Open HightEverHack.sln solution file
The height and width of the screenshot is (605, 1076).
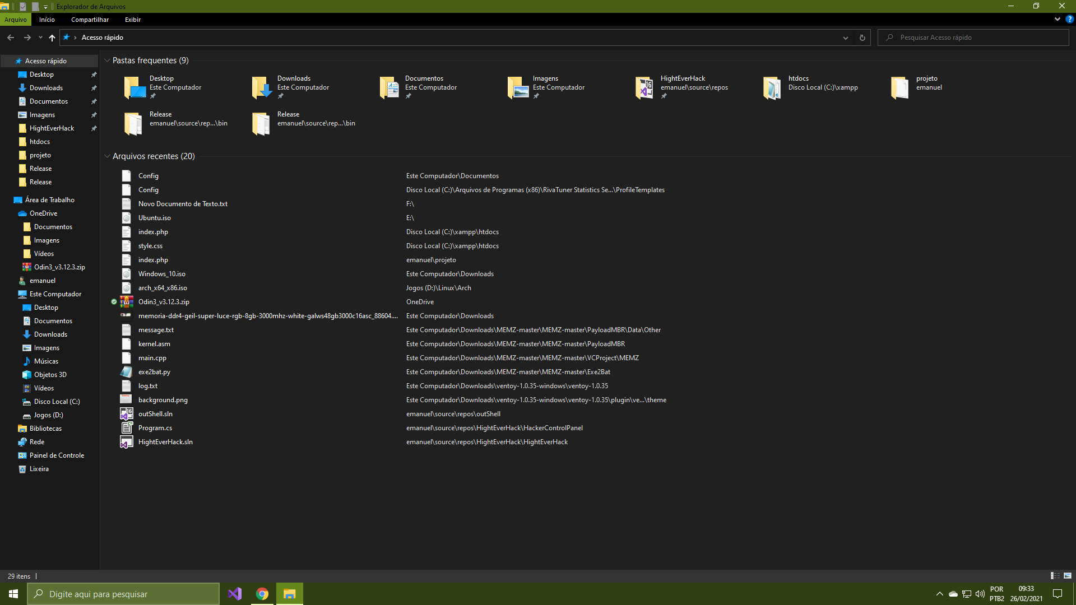[x=165, y=441]
